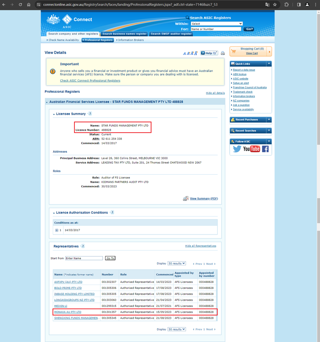Click the top Next pagination link
320x342 pixels.
click(210, 264)
